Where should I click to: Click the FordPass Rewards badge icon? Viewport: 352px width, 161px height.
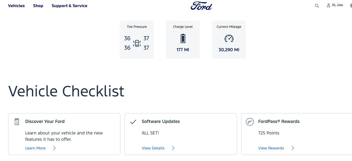click(x=250, y=122)
